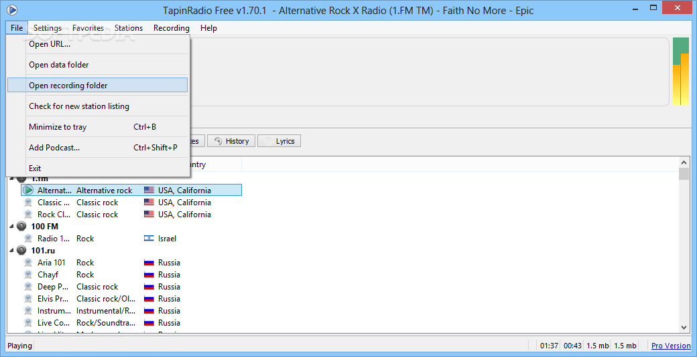Click the 00:43 time in status bar
Screen dimensions: 697x357
point(572,346)
